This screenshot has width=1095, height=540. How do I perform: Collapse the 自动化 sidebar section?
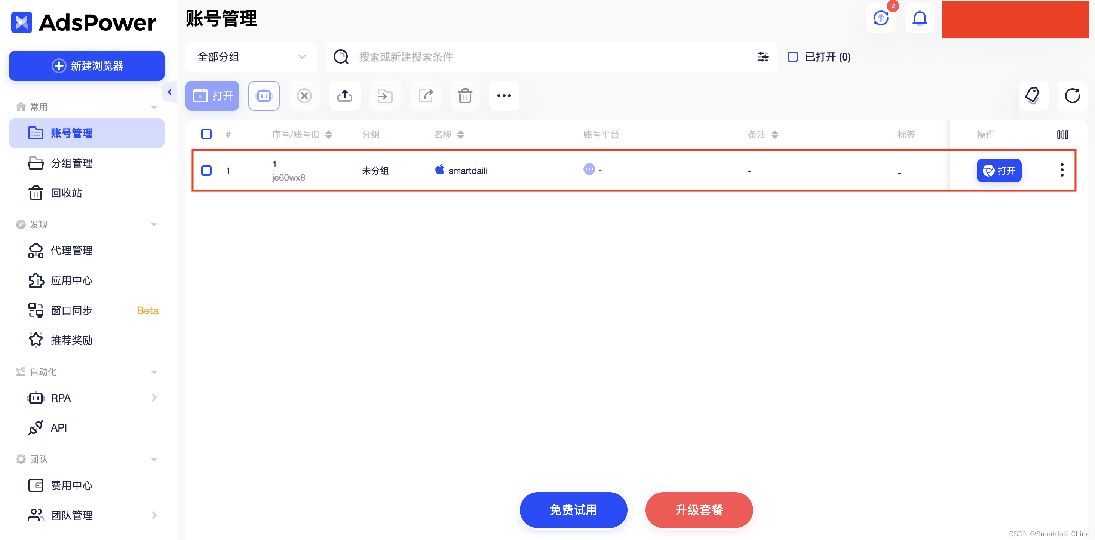coord(154,372)
